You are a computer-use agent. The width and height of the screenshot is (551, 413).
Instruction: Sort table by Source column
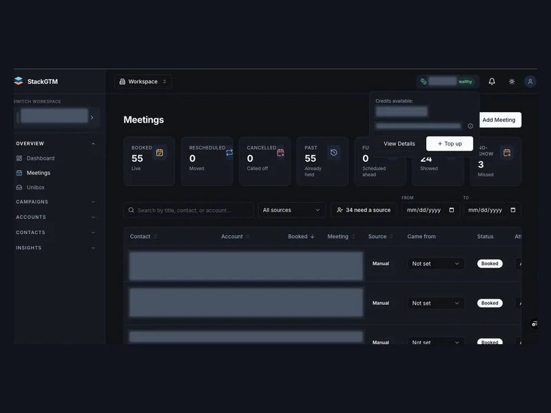click(381, 236)
